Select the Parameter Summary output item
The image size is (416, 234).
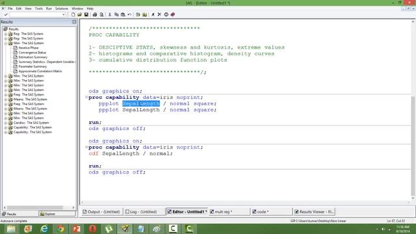(x=32, y=66)
